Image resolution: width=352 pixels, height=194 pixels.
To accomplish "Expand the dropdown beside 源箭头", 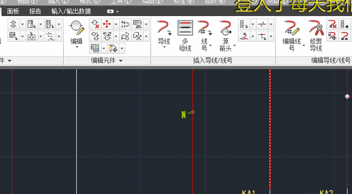I will coord(235,45).
